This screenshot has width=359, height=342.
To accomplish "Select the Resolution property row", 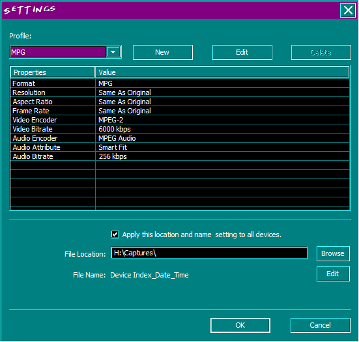I will (180, 93).
